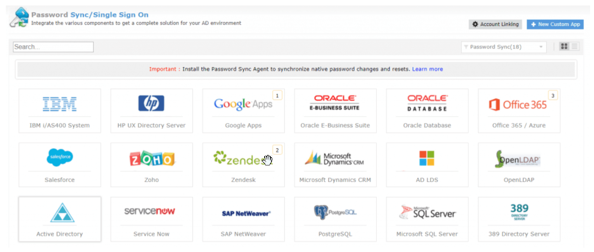This screenshot has height=252, width=594.
Task: Switch to grid view layout
Action: pyautogui.click(x=564, y=47)
